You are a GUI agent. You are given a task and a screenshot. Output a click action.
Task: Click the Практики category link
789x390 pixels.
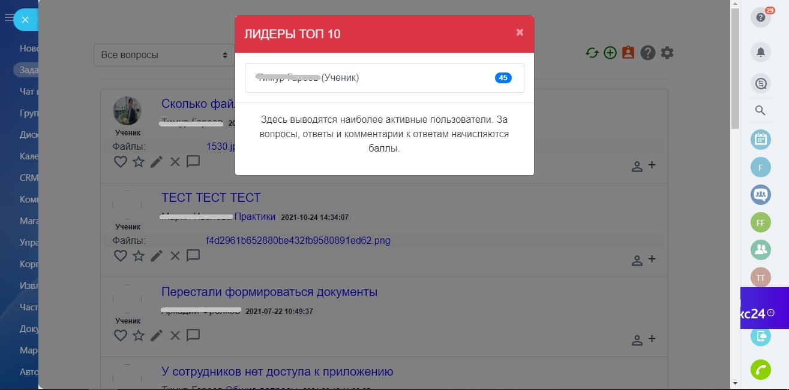point(254,217)
